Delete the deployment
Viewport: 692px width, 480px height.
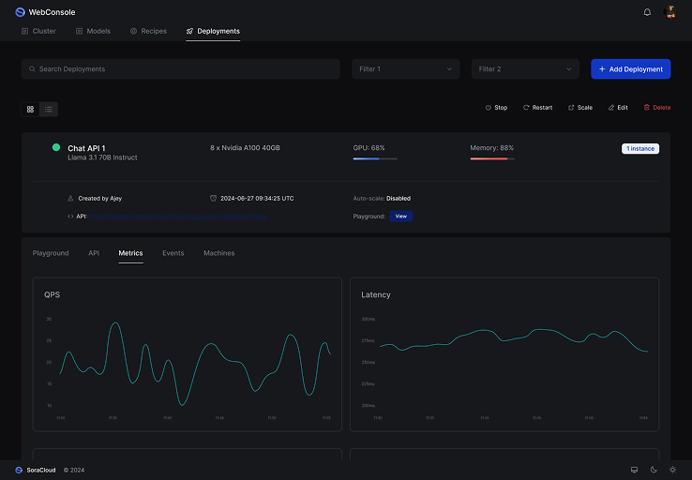[x=657, y=108]
